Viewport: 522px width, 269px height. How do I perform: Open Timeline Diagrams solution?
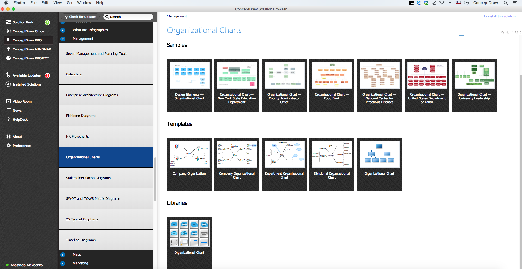[x=106, y=240]
